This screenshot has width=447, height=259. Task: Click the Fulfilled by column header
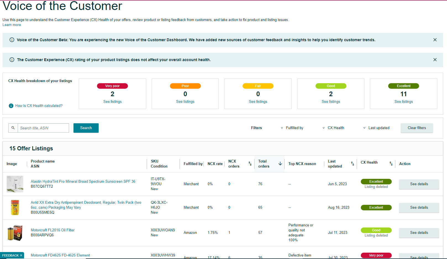tap(193, 164)
